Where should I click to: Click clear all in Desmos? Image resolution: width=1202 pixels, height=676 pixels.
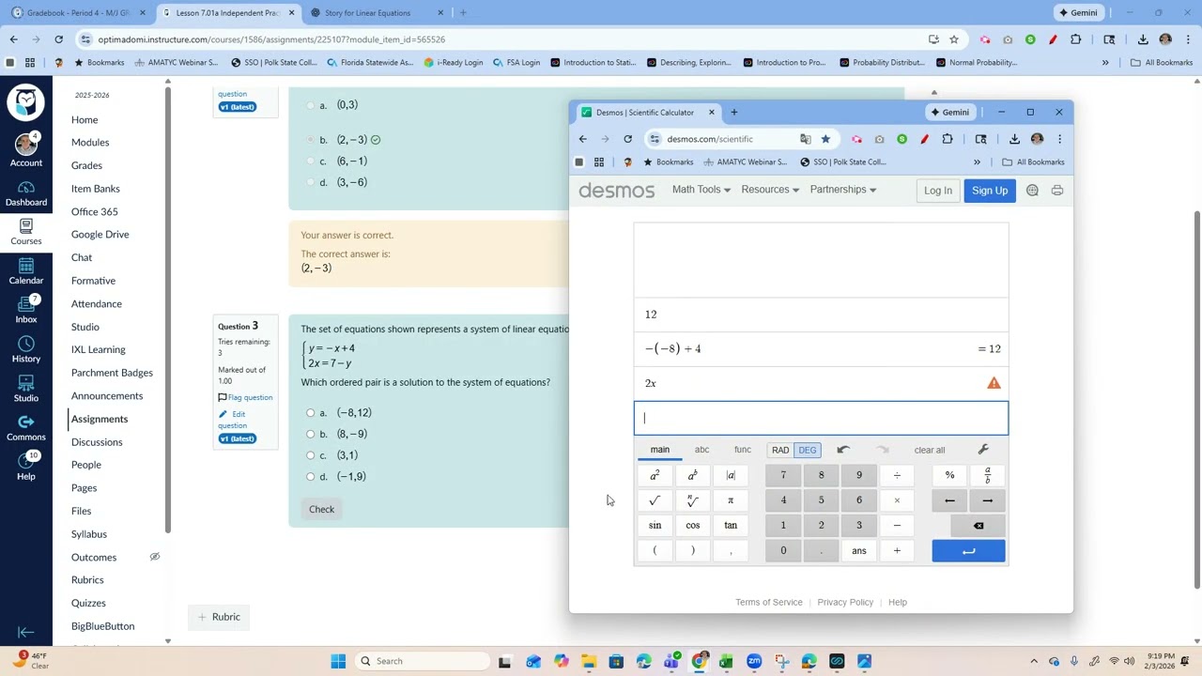930,451
